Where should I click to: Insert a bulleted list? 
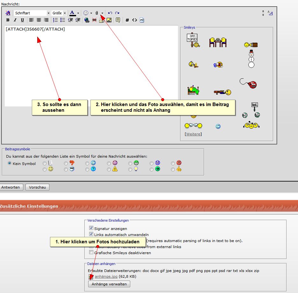(x=62, y=20)
